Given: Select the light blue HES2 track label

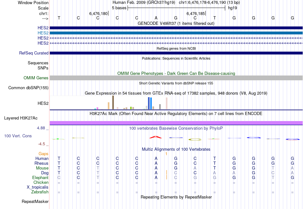Looking at the screenshot, I should tap(43, 33).
